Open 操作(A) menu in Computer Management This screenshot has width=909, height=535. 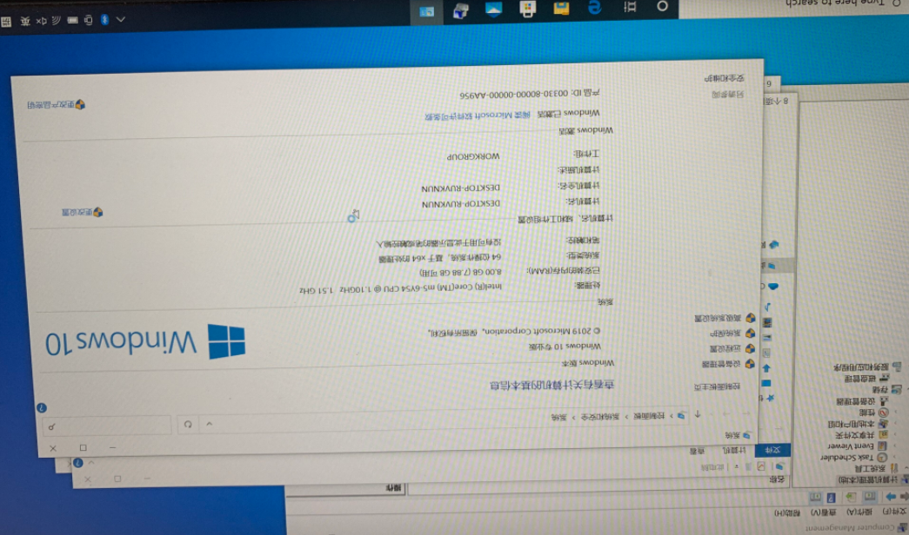point(859,512)
